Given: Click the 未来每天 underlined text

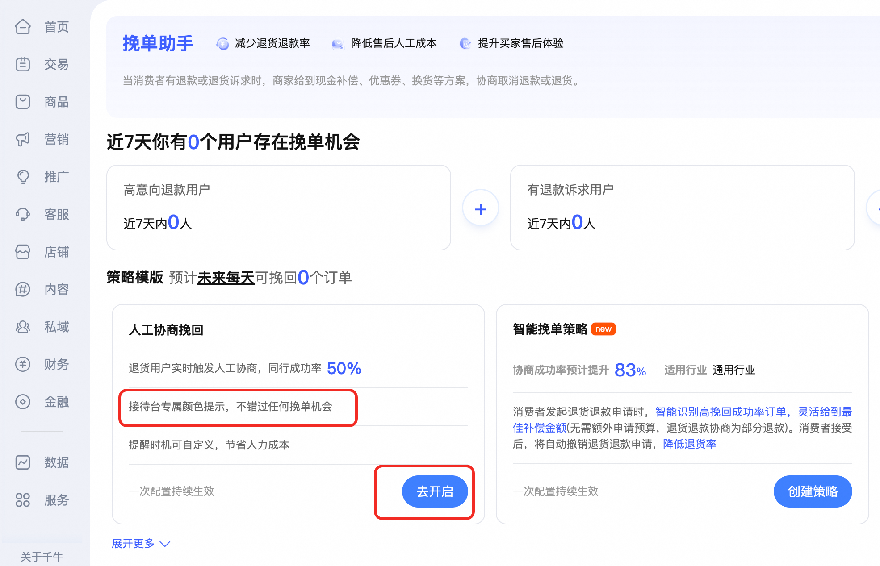Looking at the screenshot, I should point(226,278).
